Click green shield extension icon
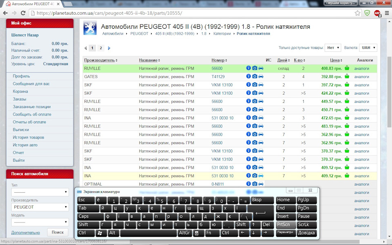This screenshot has height=245, width=392. [367, 13]
